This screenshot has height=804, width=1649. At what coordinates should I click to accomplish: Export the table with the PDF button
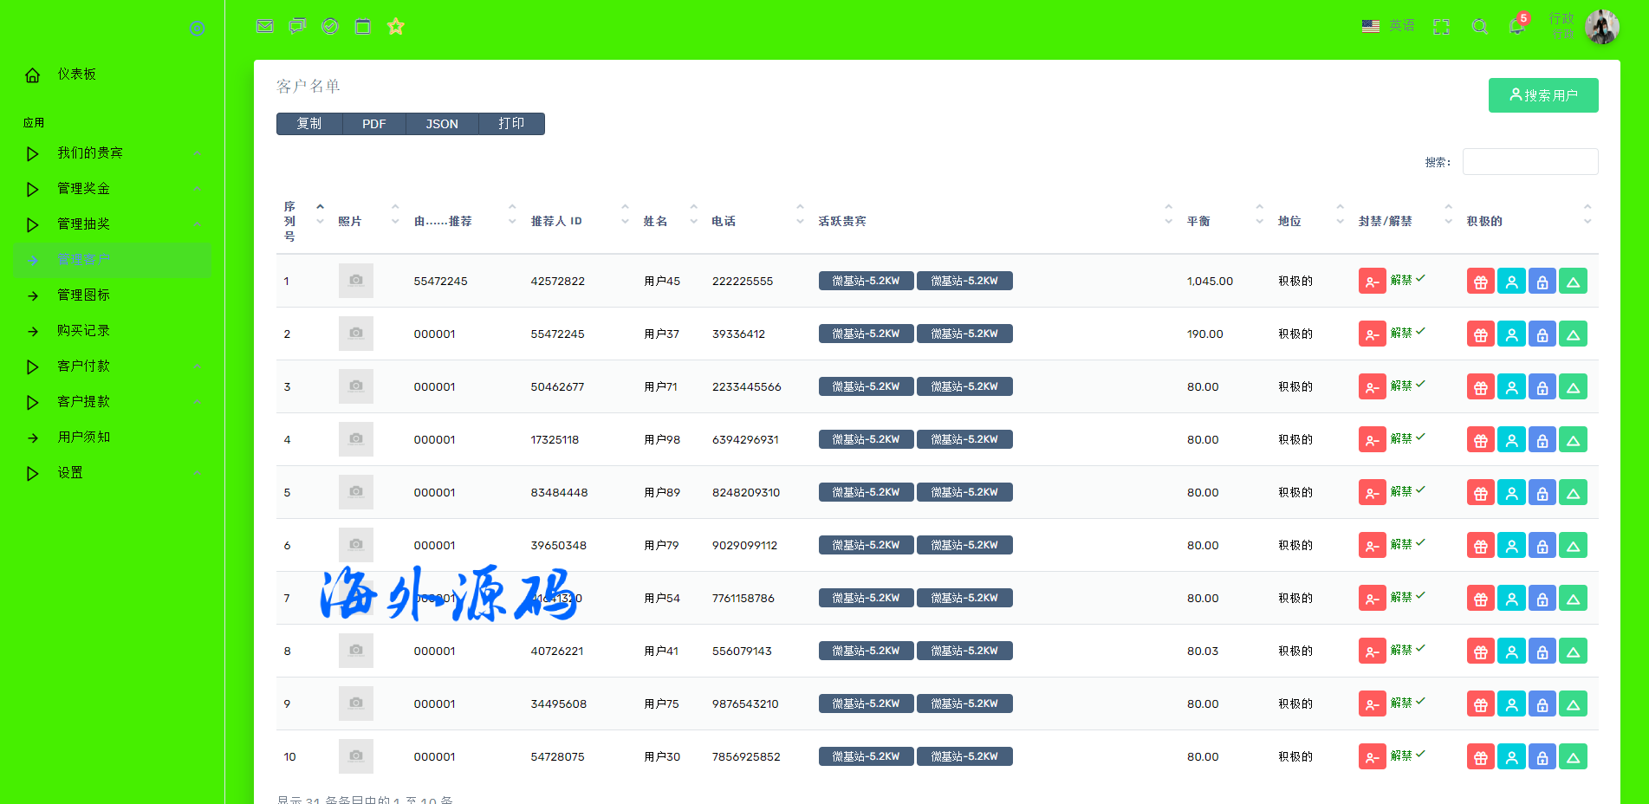[373, 124]
